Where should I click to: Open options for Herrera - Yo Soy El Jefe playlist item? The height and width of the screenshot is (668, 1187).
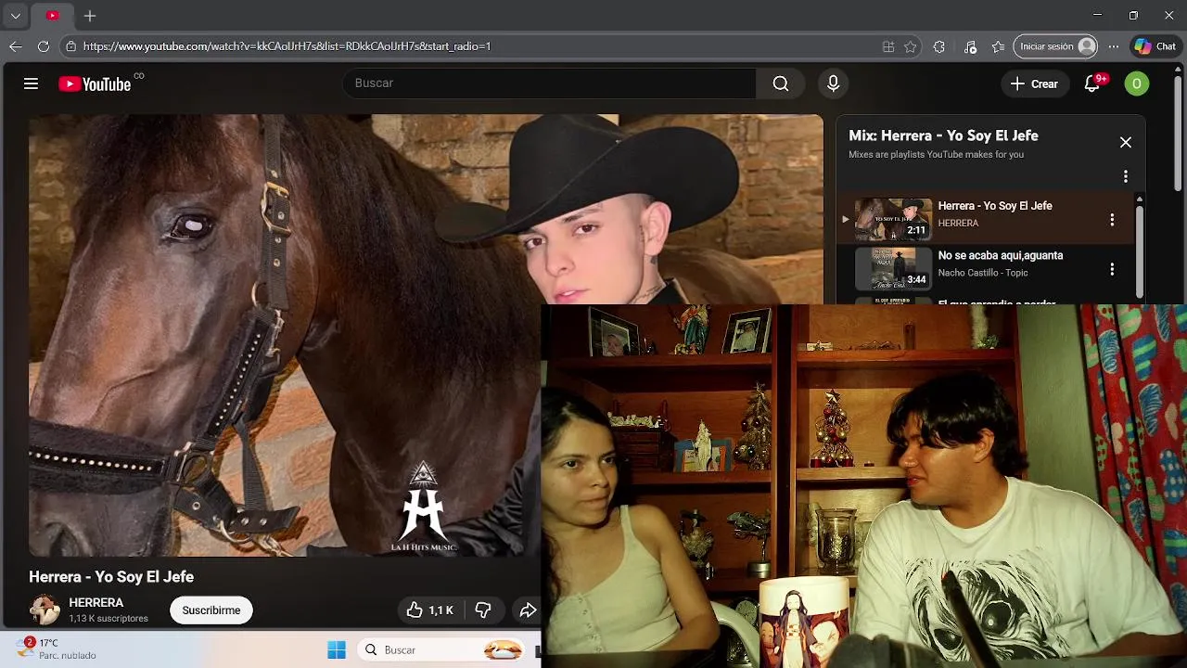[1112, 220]
